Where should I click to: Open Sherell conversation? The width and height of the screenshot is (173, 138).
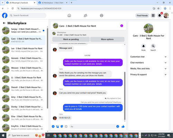(x=23, y=89)
